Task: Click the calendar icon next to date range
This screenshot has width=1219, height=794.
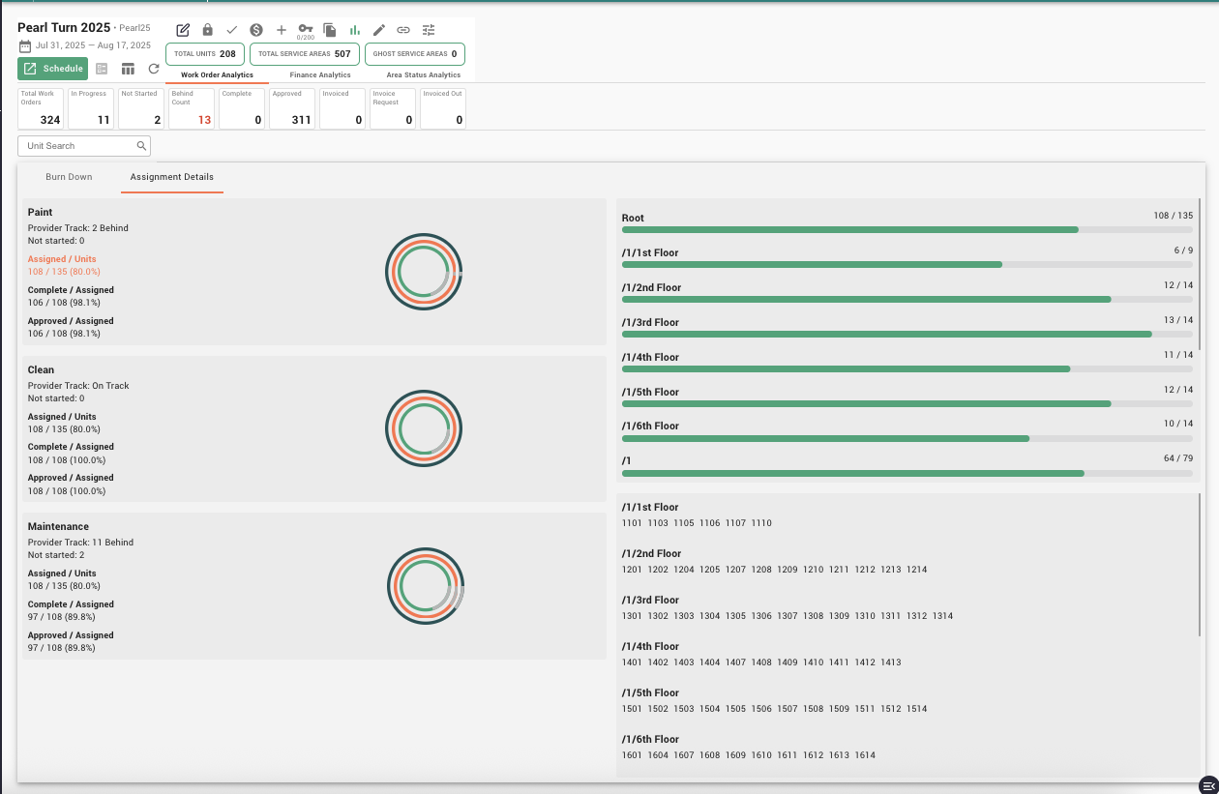Action: click(25, 45)
